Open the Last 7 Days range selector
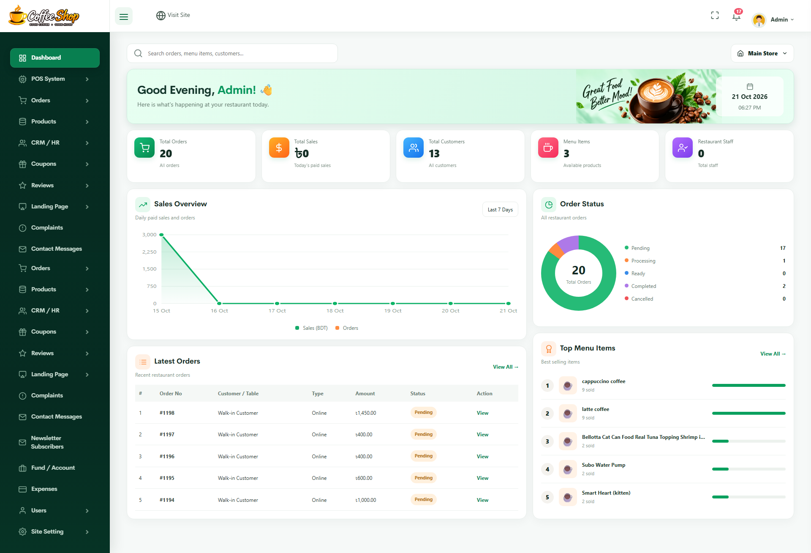Screen dimensions: 811x553 [x=500, y=210]
